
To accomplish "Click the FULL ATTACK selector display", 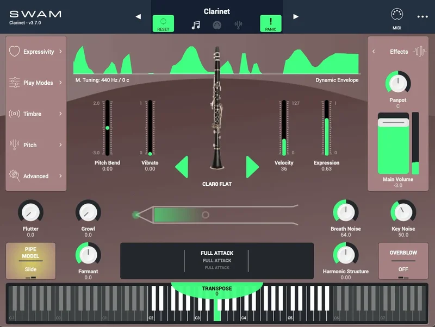I will pyautogui.click(x=217, y=261).
